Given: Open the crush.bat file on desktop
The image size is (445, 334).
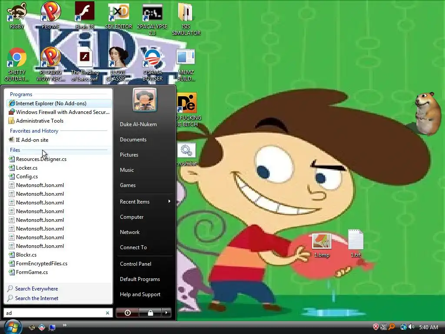Looking at the screenshot, I should click(186, 154).
